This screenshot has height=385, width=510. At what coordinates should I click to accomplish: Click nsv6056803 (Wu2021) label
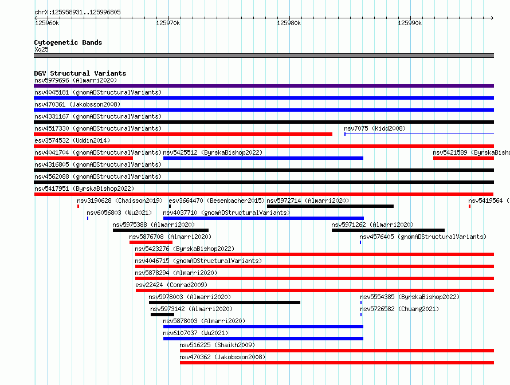tap(119, 213)
